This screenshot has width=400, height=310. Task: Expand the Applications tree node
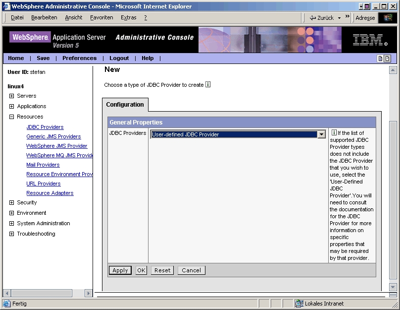point(11,106)
